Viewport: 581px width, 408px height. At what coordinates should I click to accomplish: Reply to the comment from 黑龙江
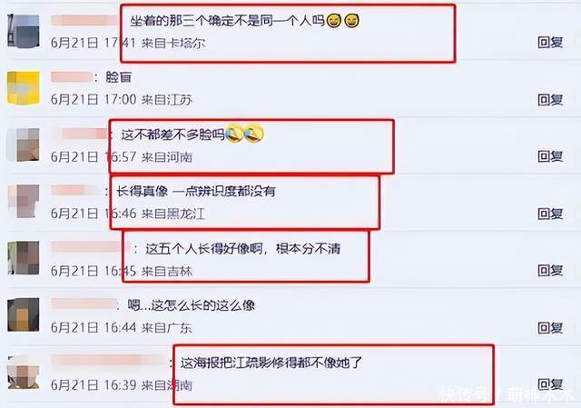coord(550,214)
